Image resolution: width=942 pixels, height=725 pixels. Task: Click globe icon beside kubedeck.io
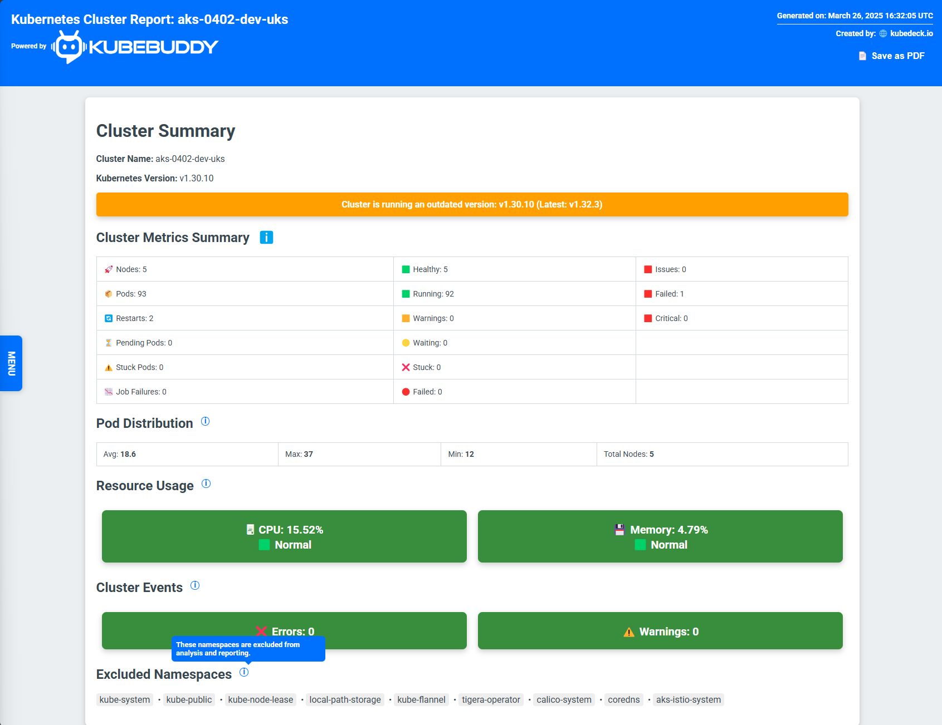tap(883, 33)
